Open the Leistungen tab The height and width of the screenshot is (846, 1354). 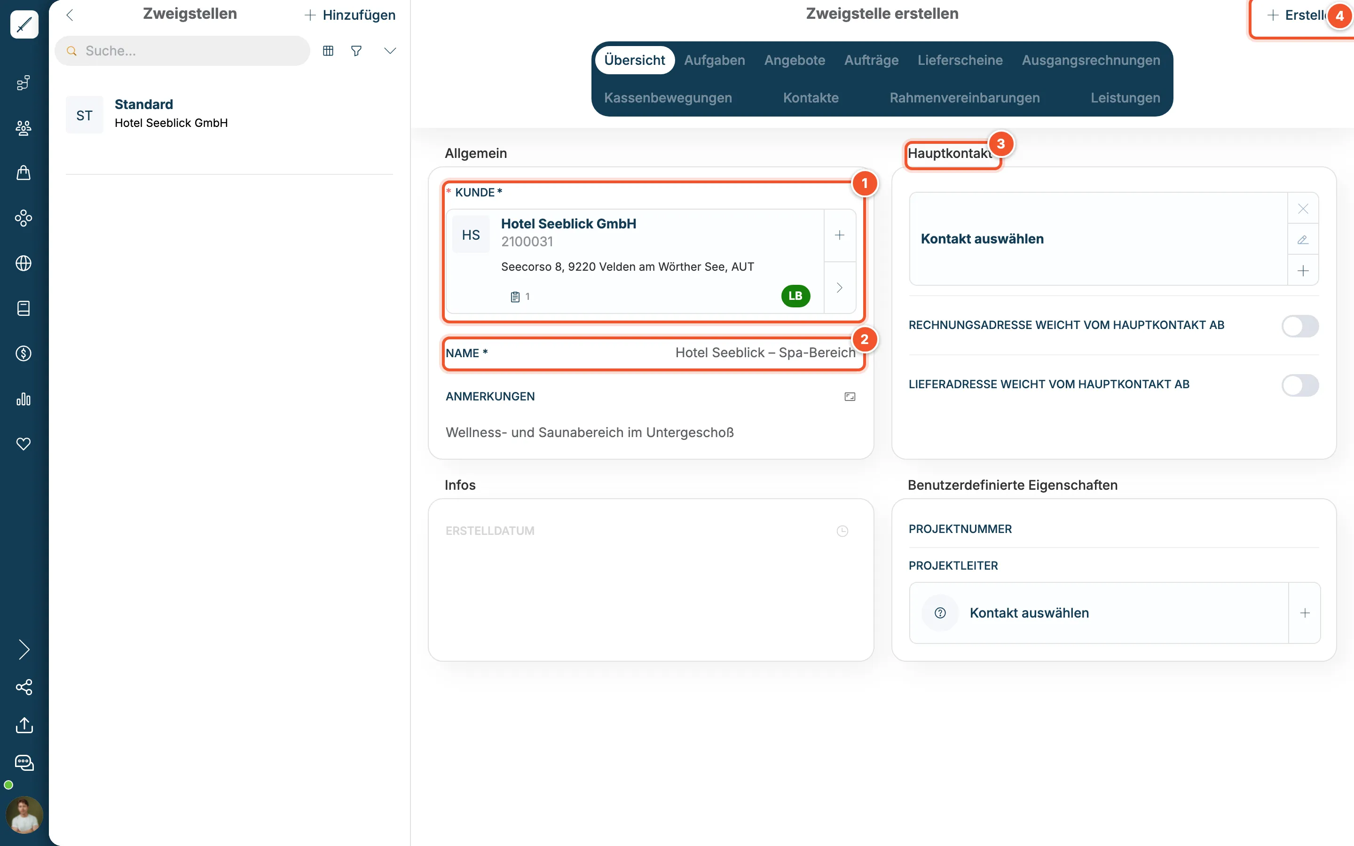(x=1125, y=97)
